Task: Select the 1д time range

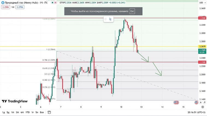Action: (x=4, y=112)
